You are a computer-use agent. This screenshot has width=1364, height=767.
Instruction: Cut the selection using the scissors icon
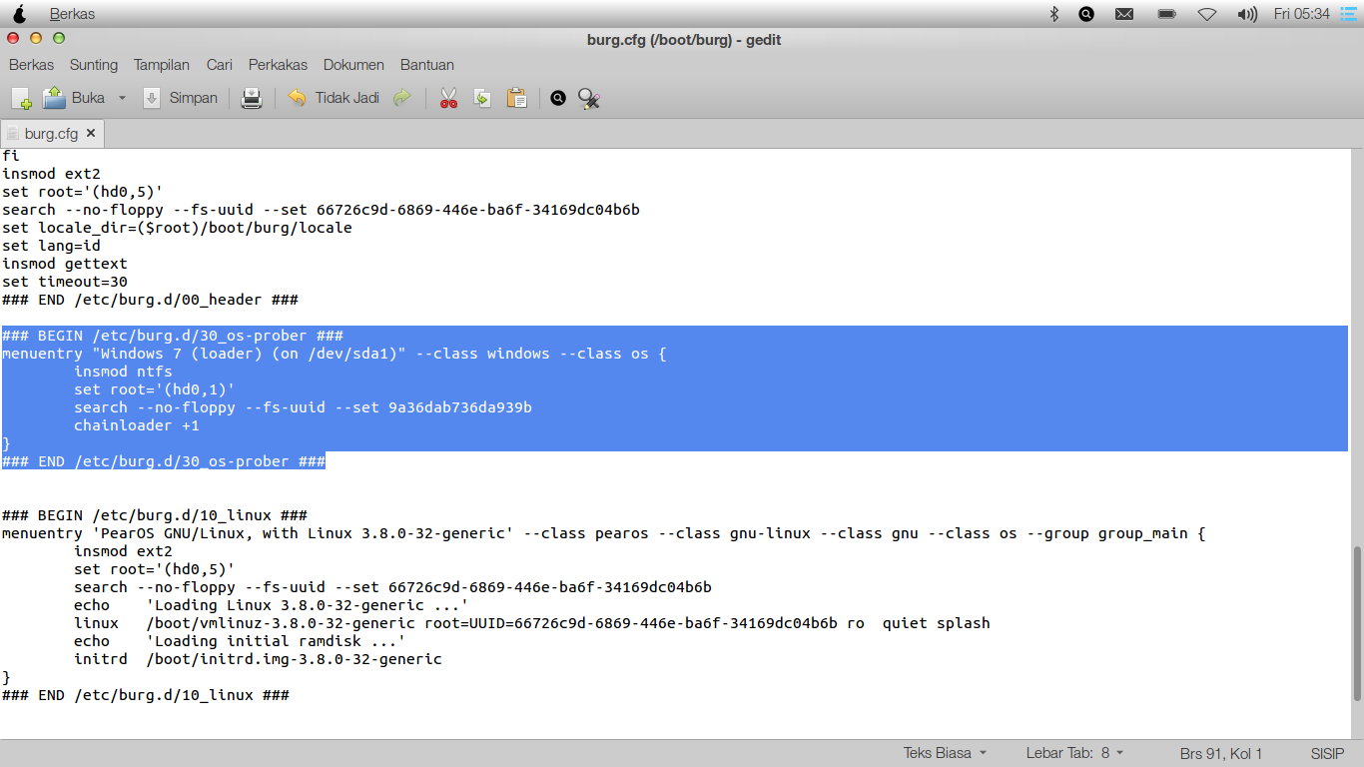[448, 98]
